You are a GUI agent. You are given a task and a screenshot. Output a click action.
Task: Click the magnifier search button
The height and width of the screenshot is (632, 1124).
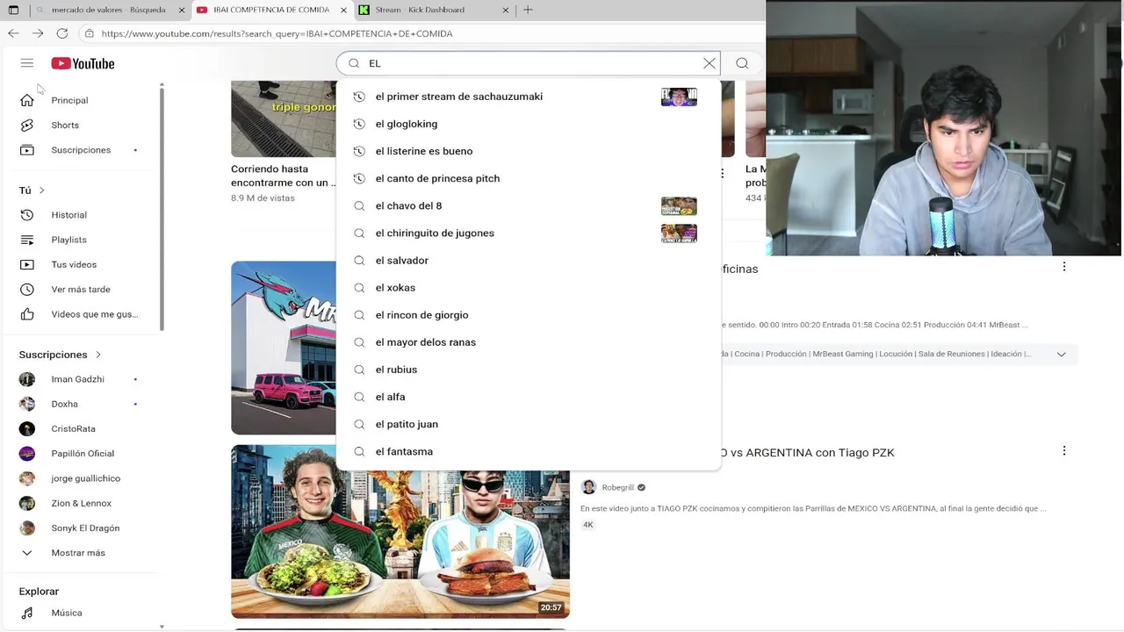click(742, 63)
